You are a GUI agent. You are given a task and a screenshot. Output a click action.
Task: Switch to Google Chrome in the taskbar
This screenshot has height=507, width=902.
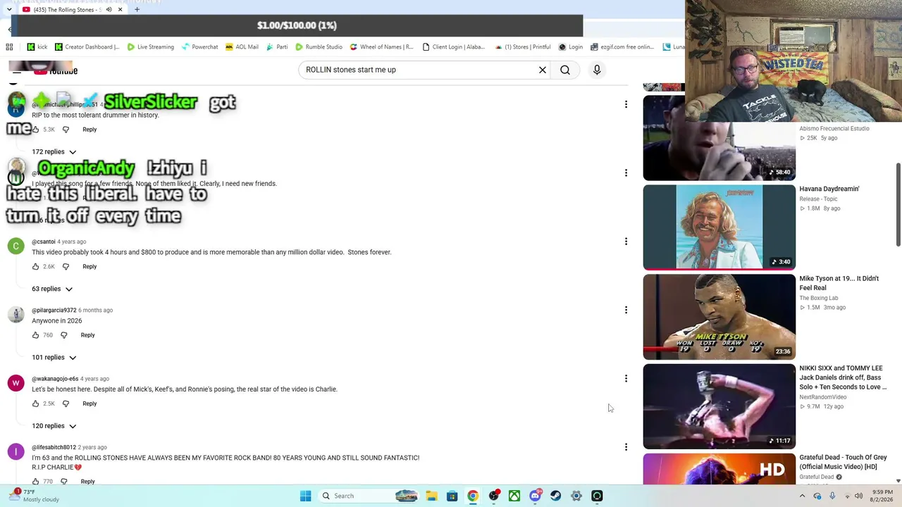(x=473, y=496)
